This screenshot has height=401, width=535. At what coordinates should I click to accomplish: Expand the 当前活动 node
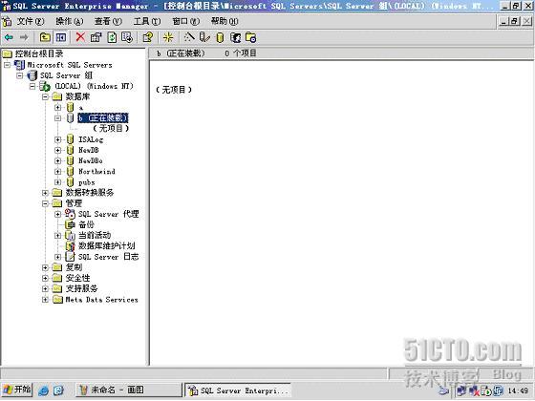[x=58, y=235]
